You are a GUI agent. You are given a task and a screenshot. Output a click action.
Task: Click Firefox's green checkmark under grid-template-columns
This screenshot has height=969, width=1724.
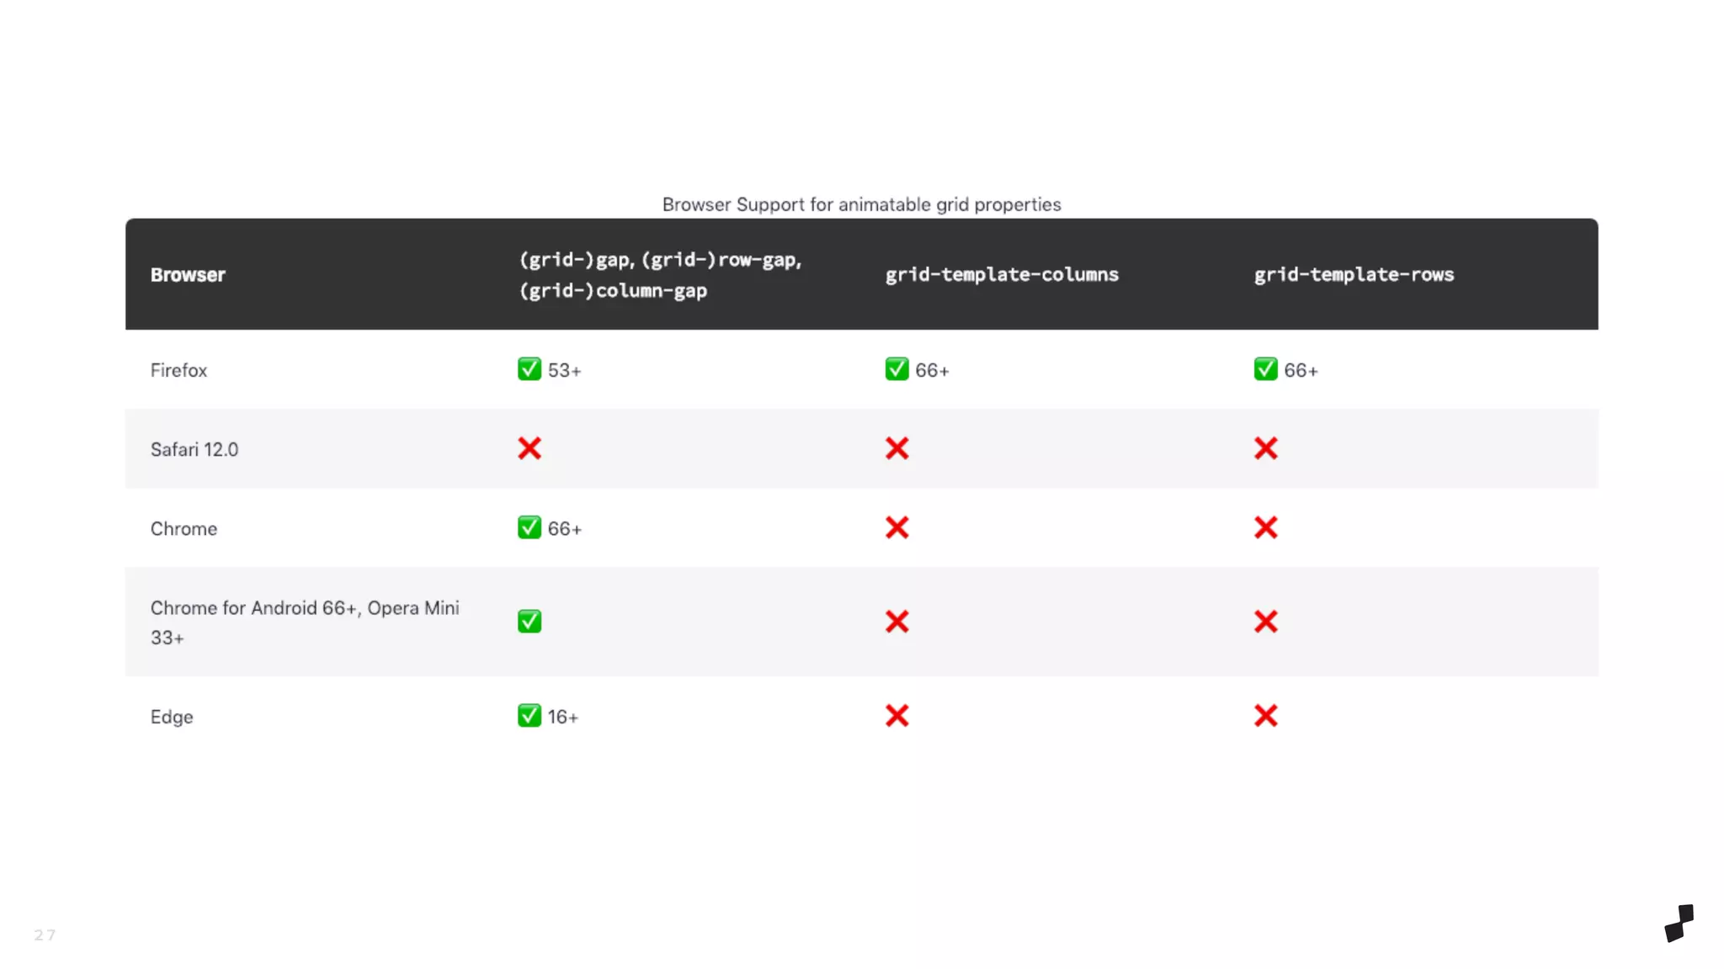[x=897, y=369]
